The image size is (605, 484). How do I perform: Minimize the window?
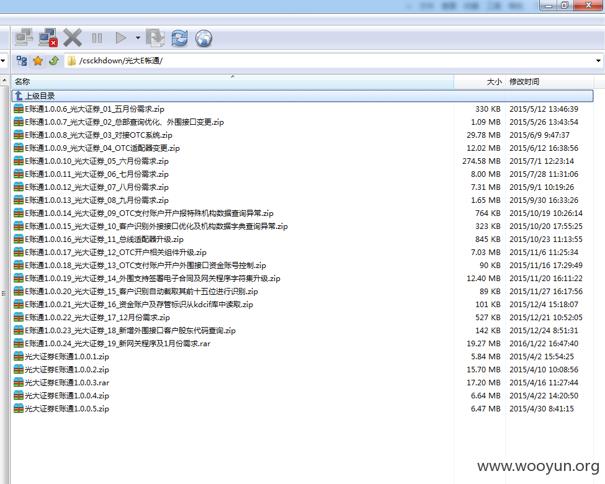[549, 6]
